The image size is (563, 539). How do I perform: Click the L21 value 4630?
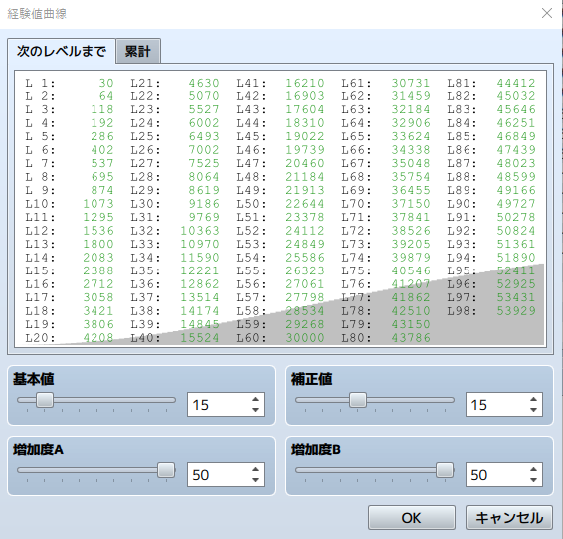pos(204,83)
